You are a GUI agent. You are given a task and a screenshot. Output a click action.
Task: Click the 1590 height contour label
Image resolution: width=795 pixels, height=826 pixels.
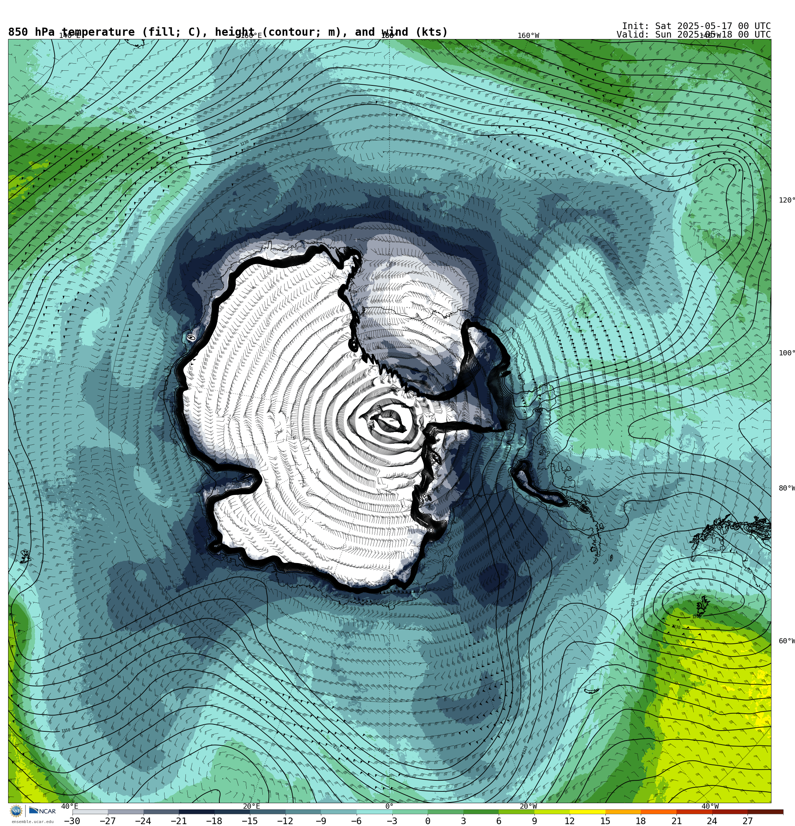[x=25, y=97]
